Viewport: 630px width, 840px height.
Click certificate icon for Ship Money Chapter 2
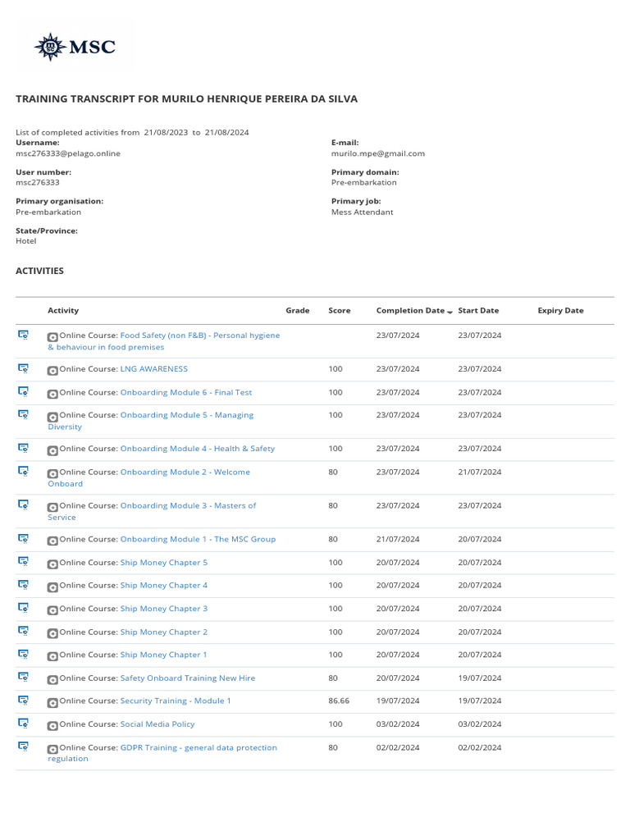tap(23, 631)
